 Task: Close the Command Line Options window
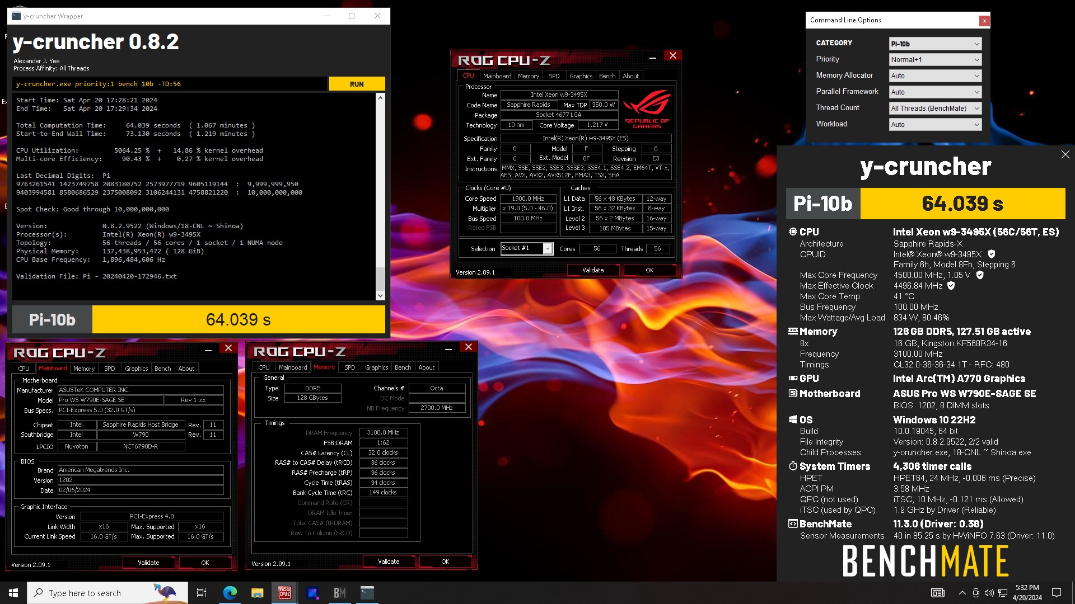click(x=984, y=21)
